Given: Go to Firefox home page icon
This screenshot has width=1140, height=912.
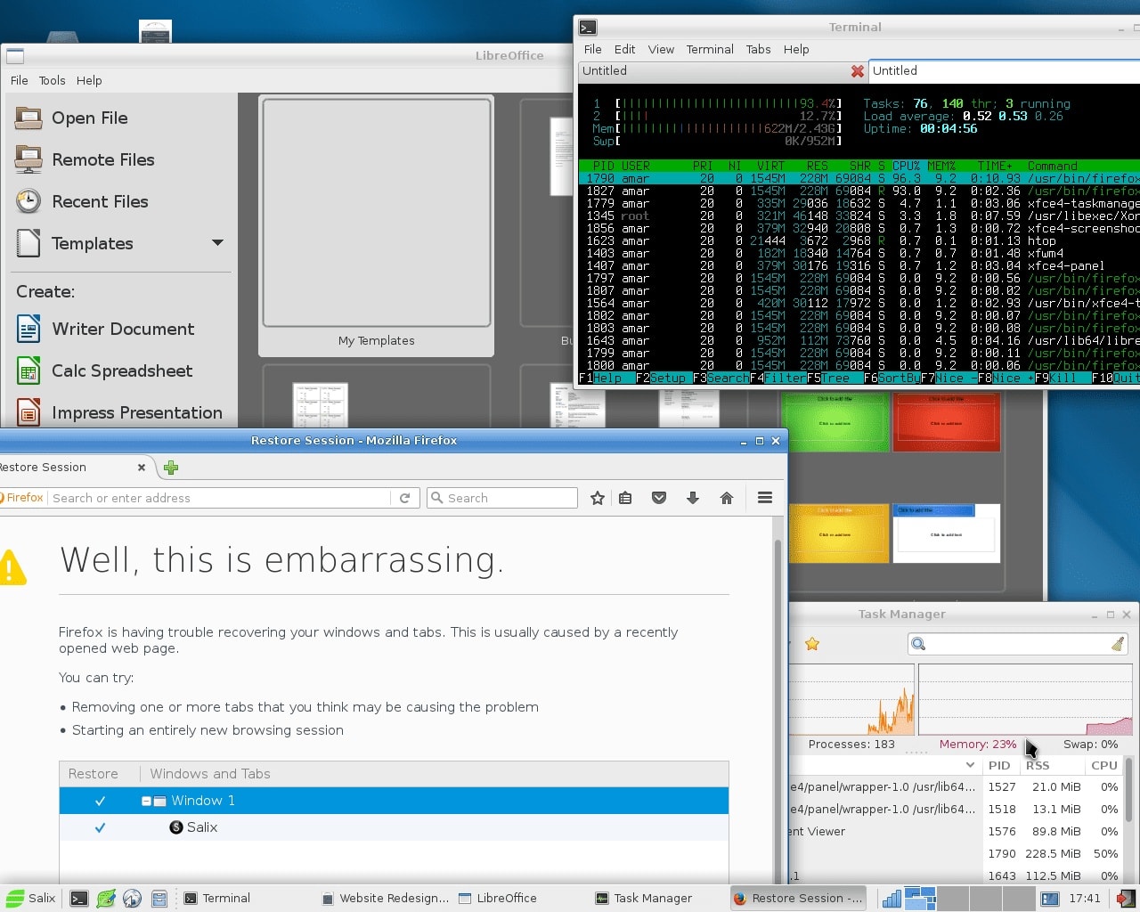Looking at the screenshot, I should [x=727, y=499].
